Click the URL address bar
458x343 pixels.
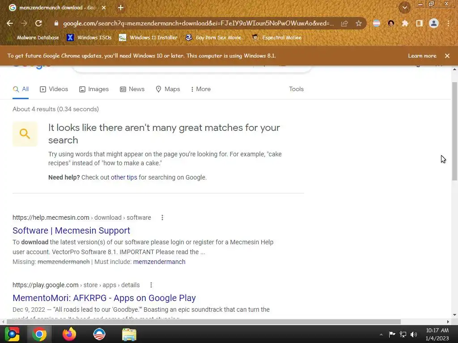198,23
